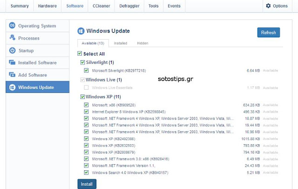Image resolution: width=298 pixels, height=189 pixels.
Task: Open the Tools tab
Action: [153, 6]
